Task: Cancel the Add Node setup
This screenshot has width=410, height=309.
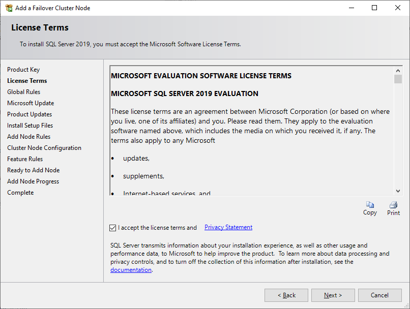Action: pyautogui.click(x=379, y=295)
